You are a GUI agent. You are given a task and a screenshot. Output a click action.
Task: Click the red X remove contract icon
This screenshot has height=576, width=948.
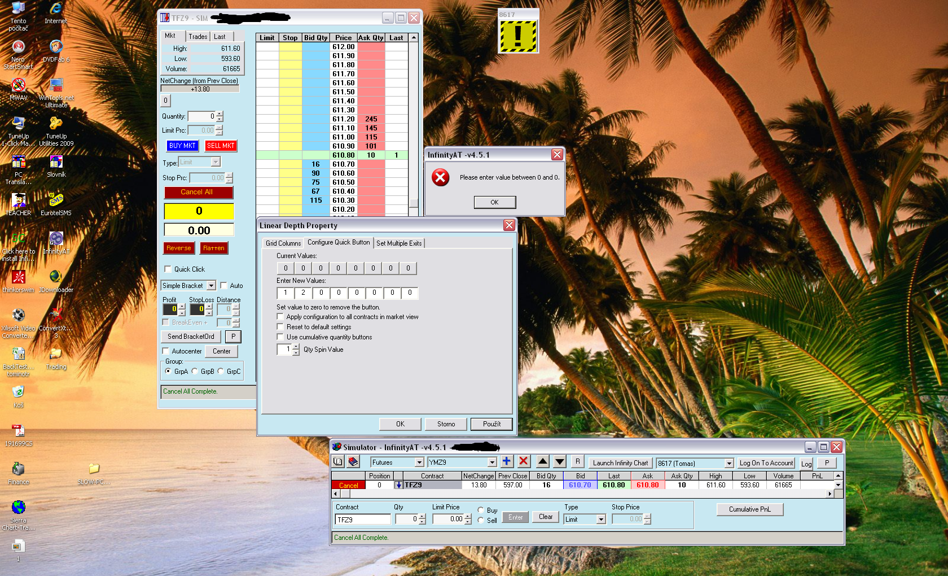tap(524, 461)
